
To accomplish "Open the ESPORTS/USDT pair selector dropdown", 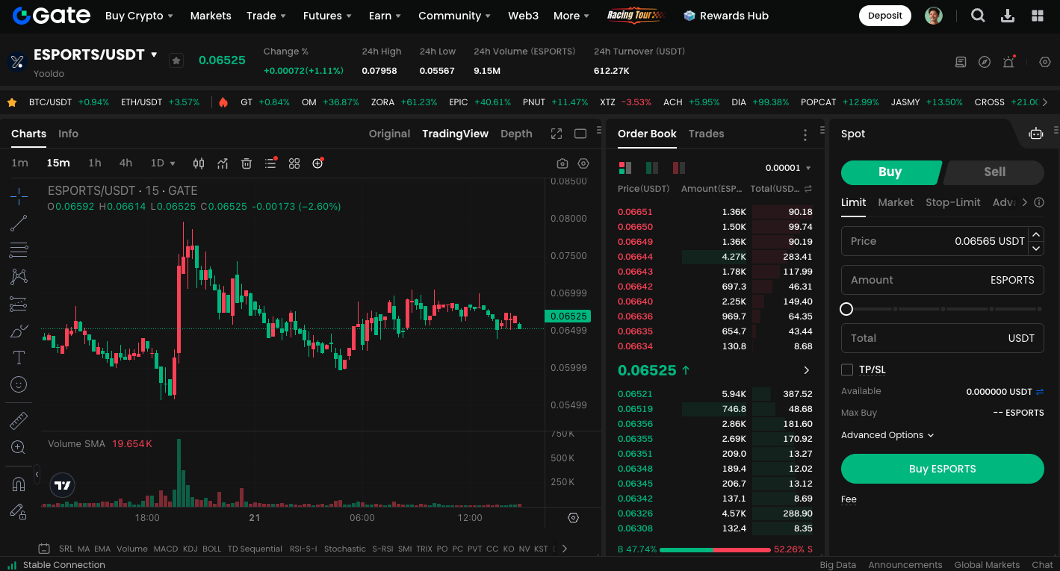I will click(x=155, y=54).
